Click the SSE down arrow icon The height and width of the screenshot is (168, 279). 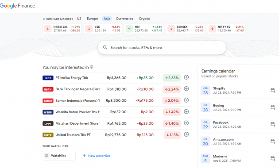(x=89, y=29)
